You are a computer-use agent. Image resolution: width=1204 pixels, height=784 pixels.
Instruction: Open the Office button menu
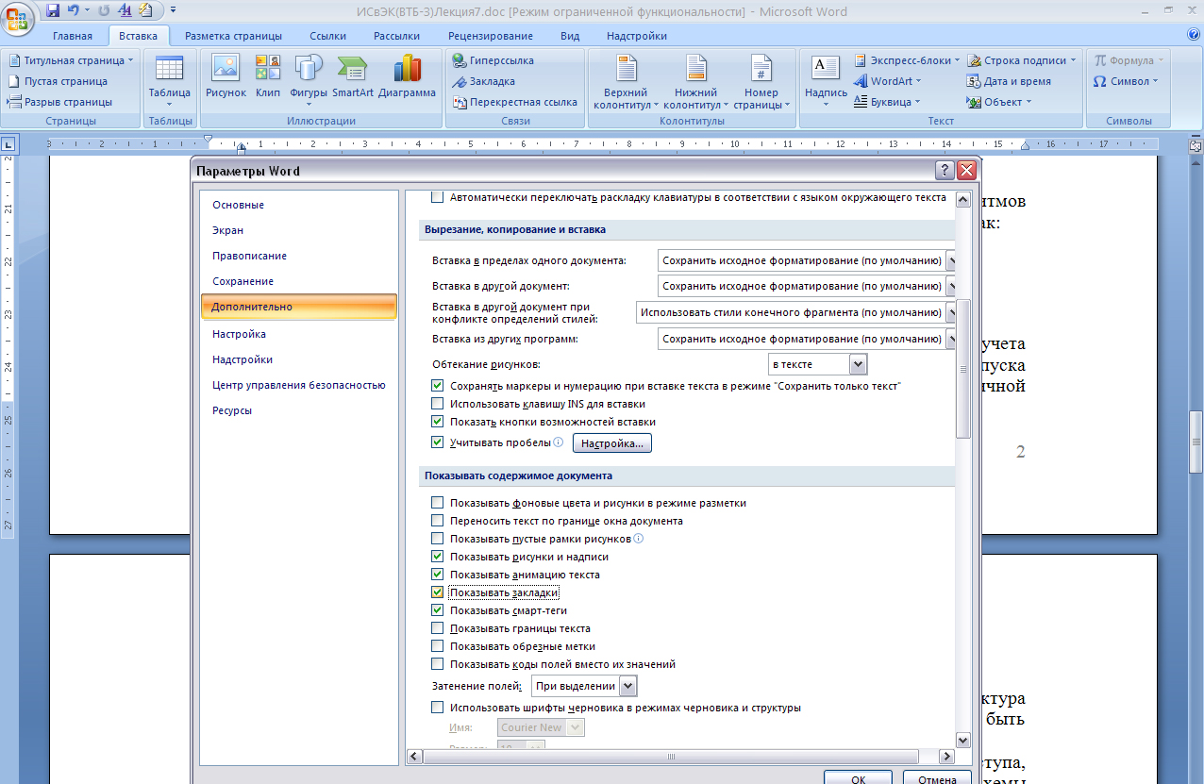point(19,19)
